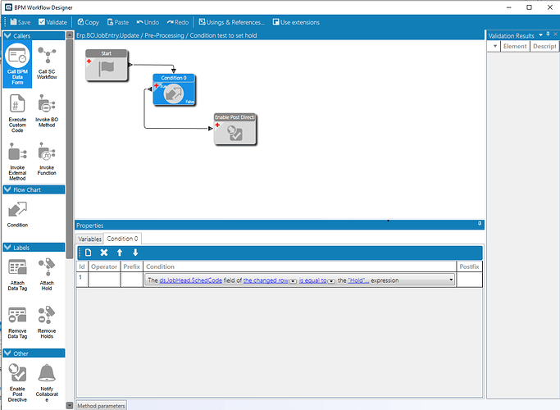
Task: Move the condition row down
Action: pyautogui.click(x=135, y=253)
